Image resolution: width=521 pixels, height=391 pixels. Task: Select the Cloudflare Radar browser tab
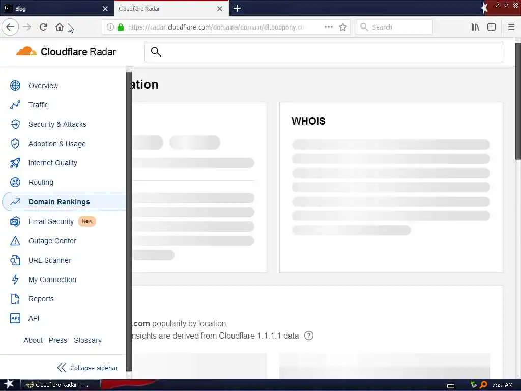[x=171, y=8]
